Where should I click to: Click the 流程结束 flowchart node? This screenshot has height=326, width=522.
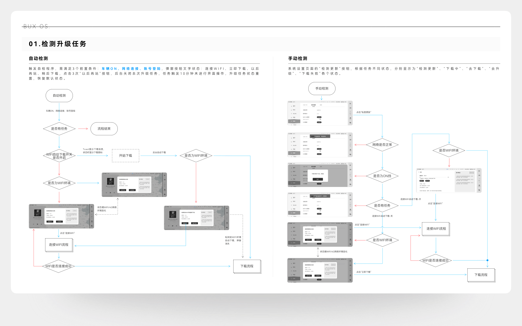104,129
